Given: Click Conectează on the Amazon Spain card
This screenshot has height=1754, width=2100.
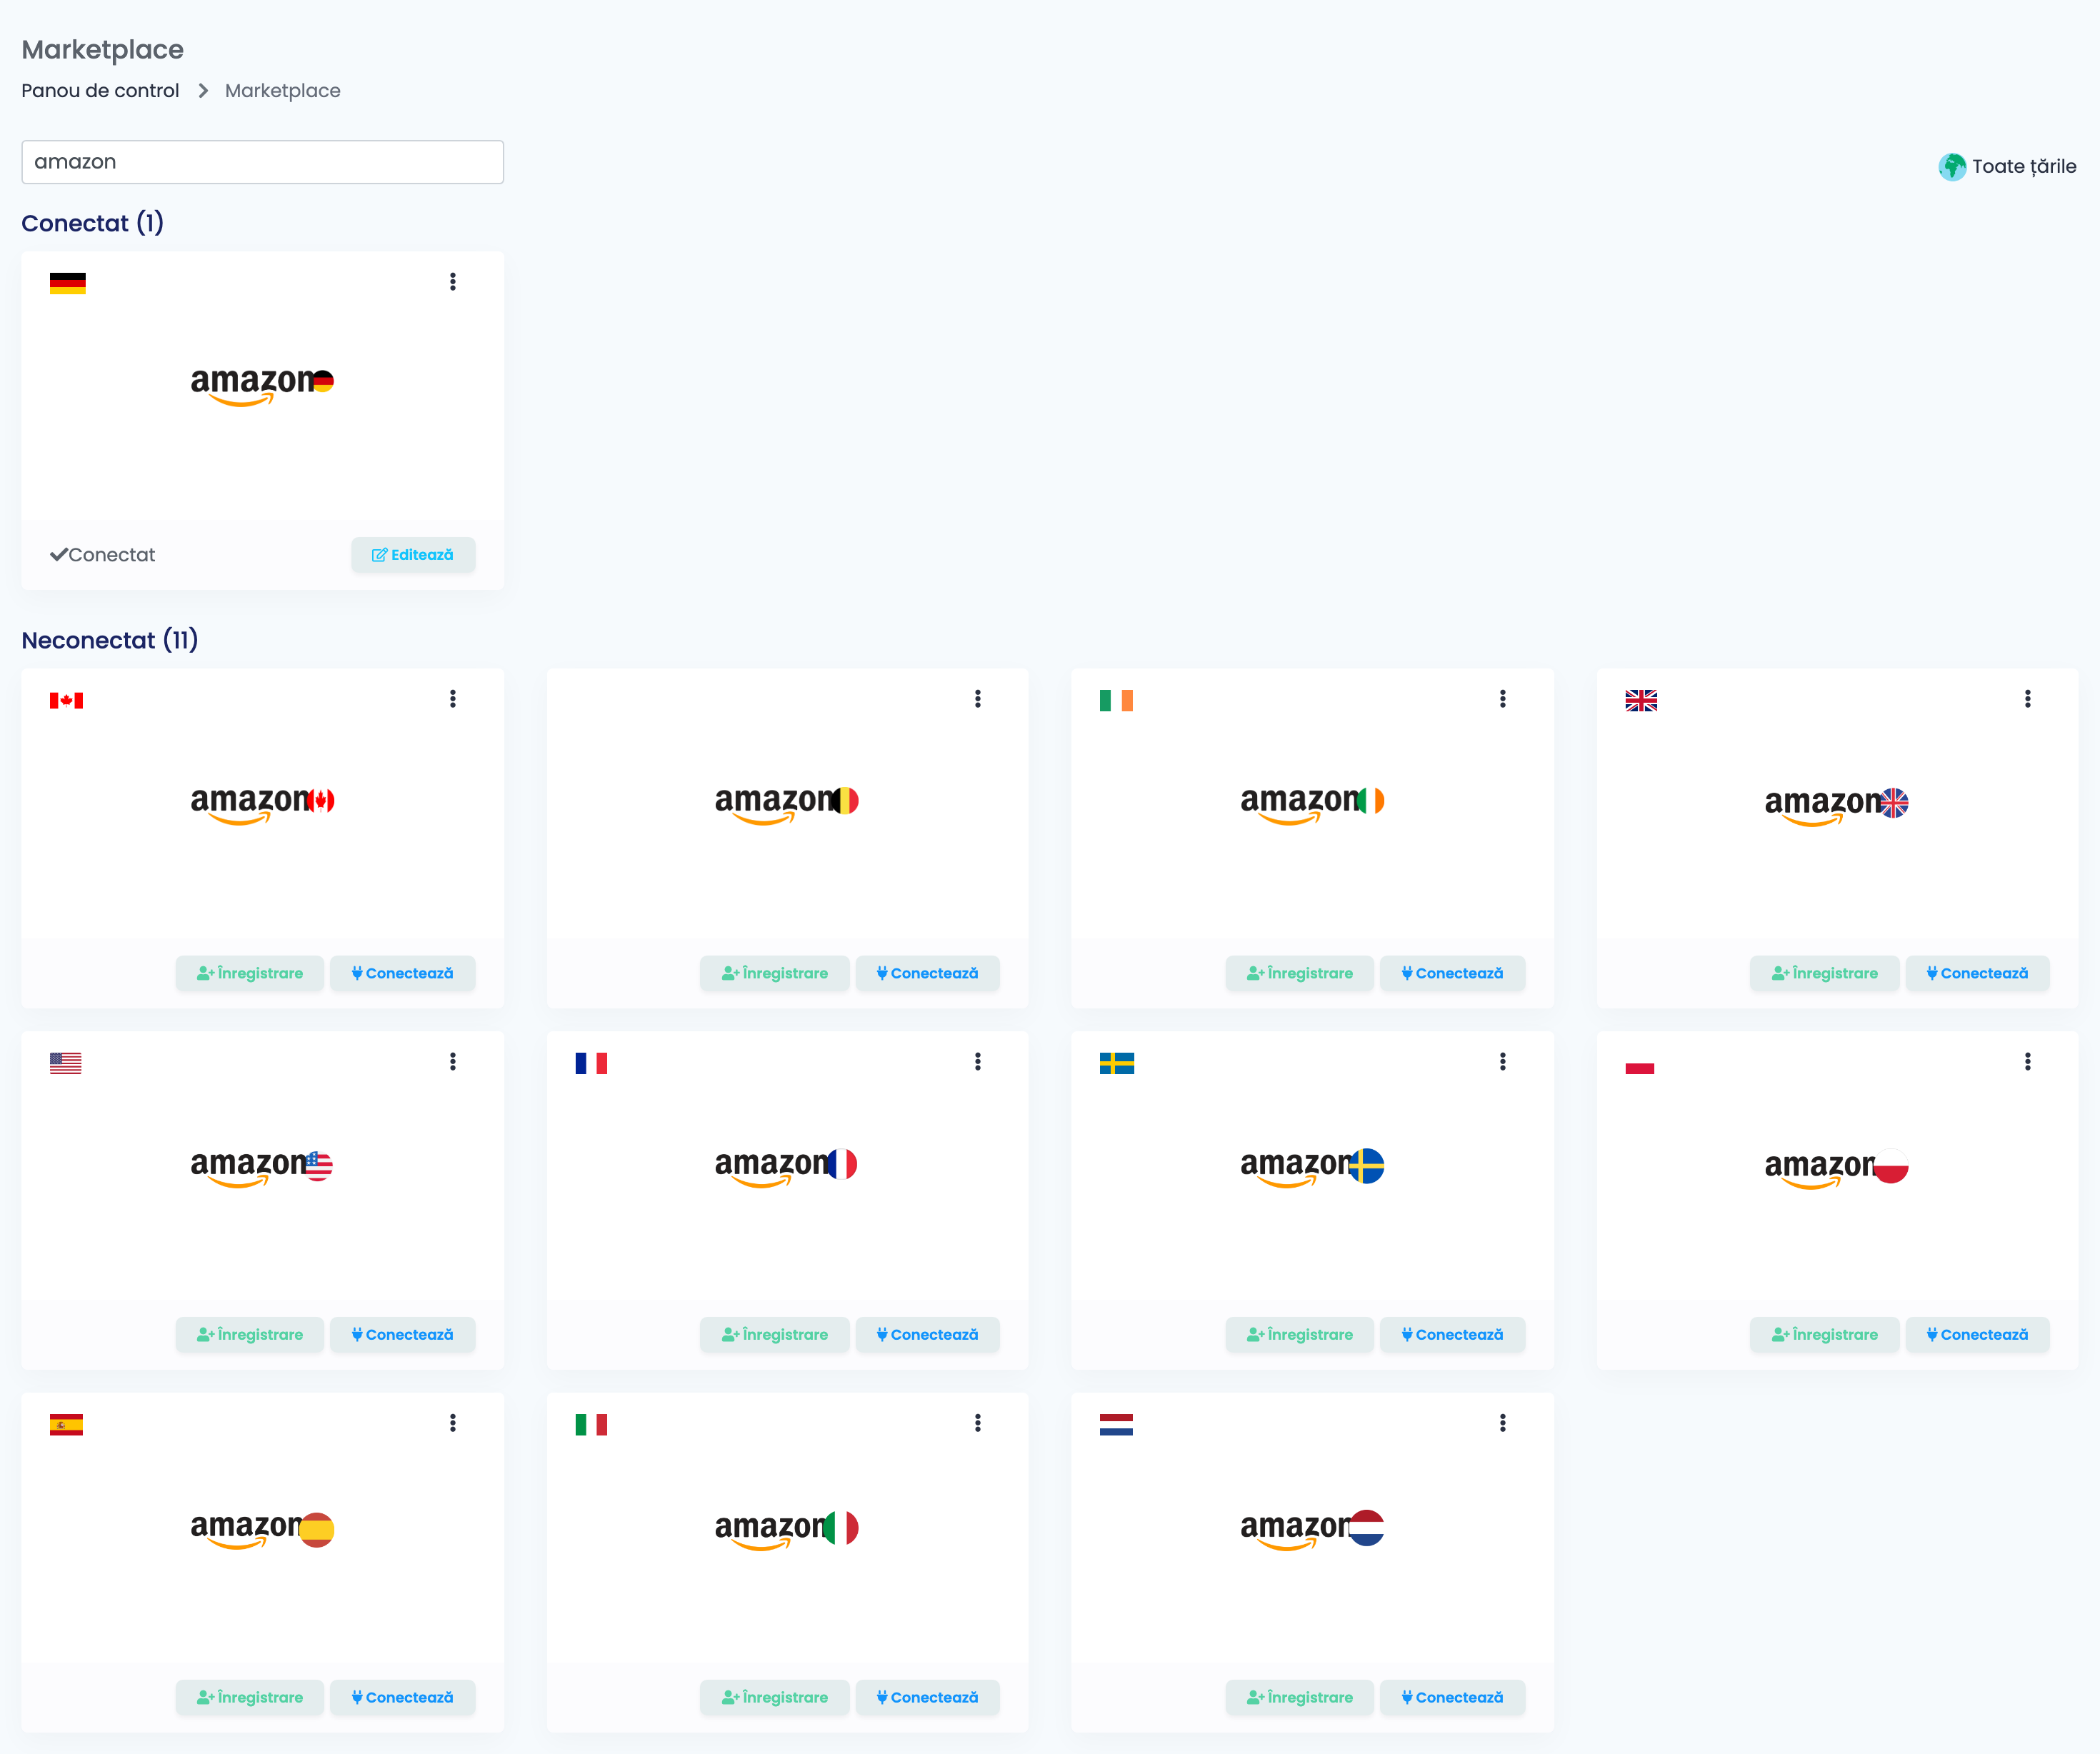Looking at the screenshot, I should [x=403, y=1697].
